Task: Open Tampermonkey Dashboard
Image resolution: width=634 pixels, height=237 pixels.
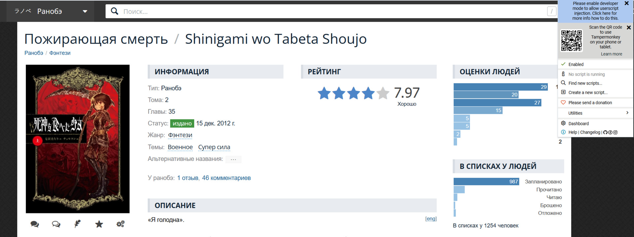Action: coord(579,124)
